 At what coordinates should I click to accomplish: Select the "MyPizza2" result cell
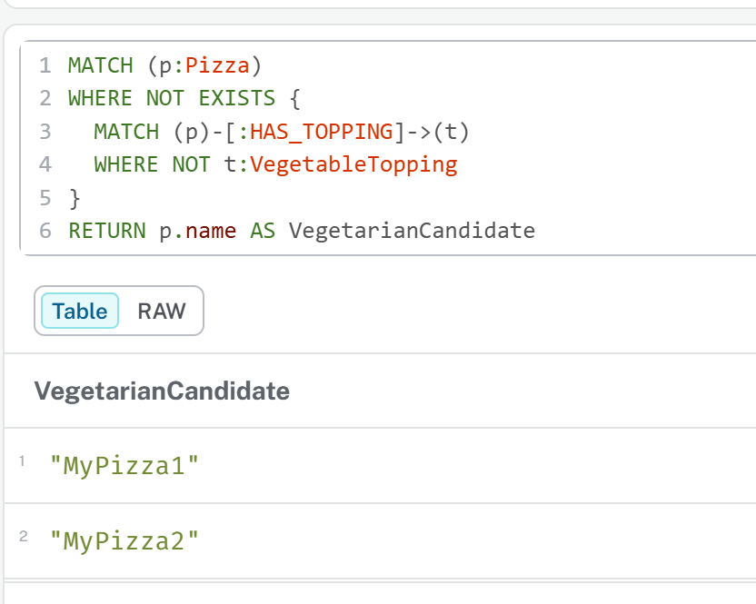pos(124,540)
